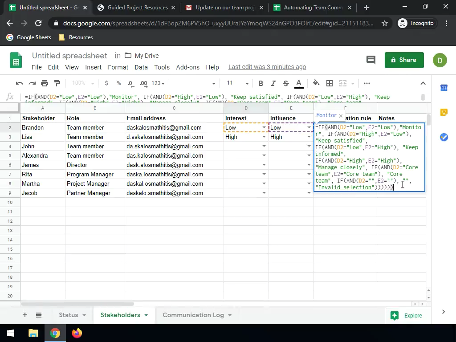The height and width of the screenshot is (342, 456).
Task: Open the text color picker
Action: tap(299, 83)
